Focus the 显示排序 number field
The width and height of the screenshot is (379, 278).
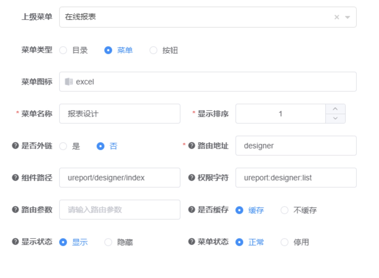[281, 114]
